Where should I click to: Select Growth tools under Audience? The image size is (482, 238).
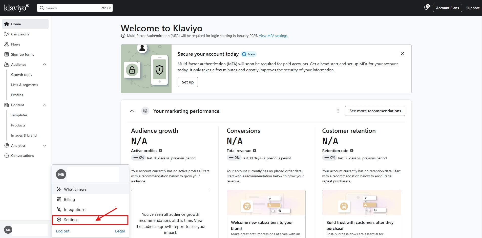[22, 75]
